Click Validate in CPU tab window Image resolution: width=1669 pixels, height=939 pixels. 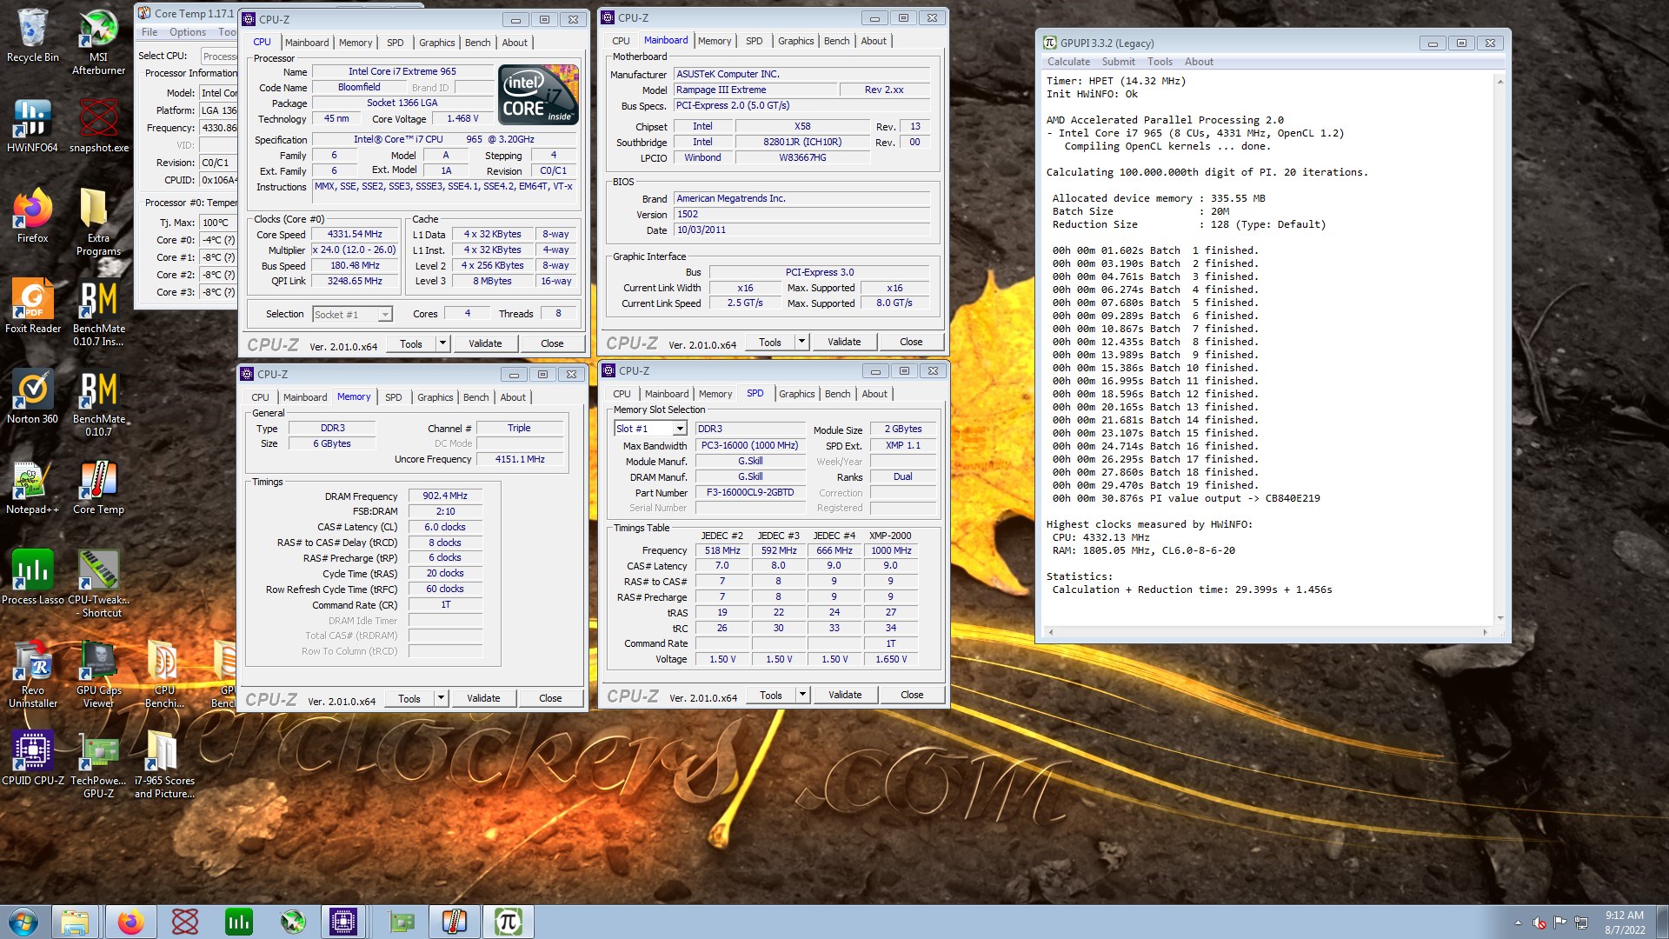tap(485, 343)
